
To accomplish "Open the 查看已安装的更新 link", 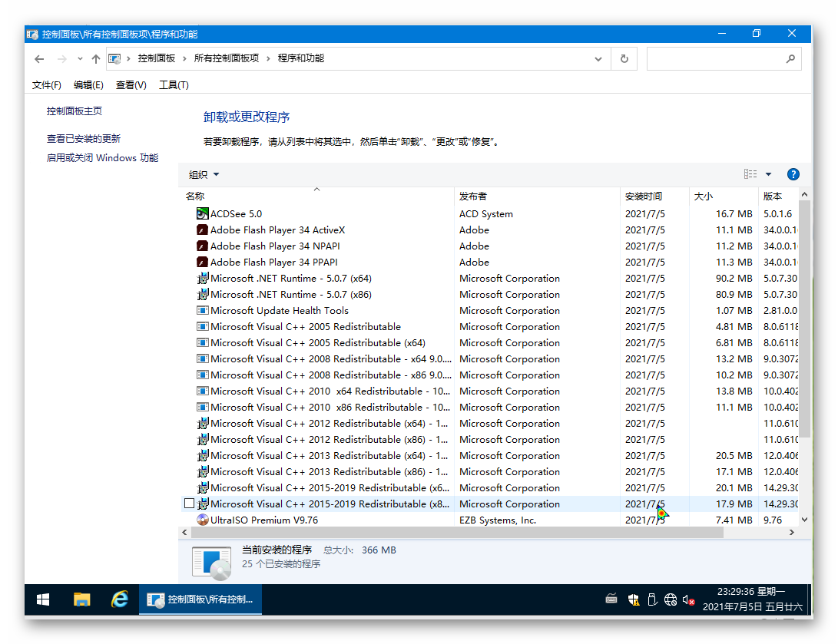I will (x=84, y=139).
